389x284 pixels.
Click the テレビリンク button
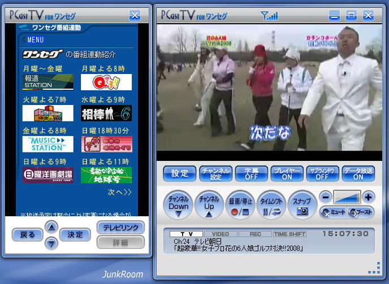[121, 228]
